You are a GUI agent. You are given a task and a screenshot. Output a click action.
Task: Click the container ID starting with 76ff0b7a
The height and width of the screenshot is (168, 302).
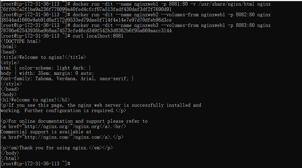click(86, 9)
